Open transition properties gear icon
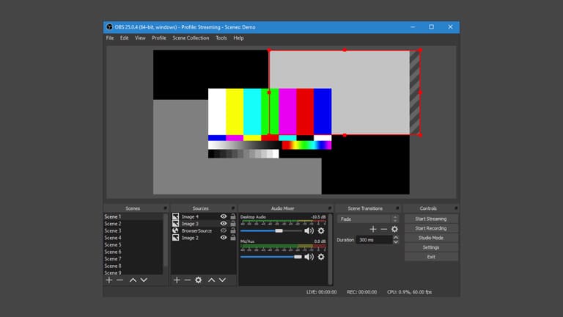This screenshot has height=317, width=563. (x=394, y=229)
